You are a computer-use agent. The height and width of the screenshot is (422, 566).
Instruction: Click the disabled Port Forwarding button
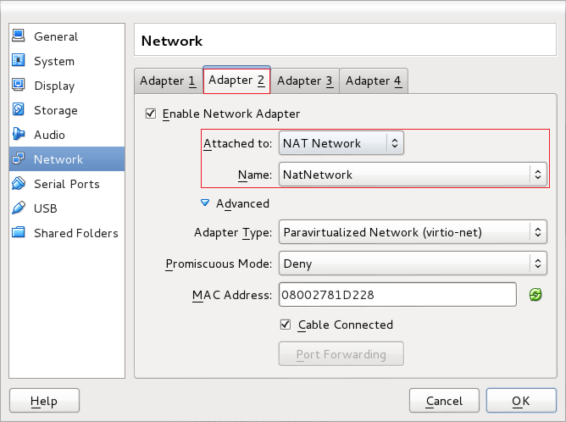tap(341, 353)
